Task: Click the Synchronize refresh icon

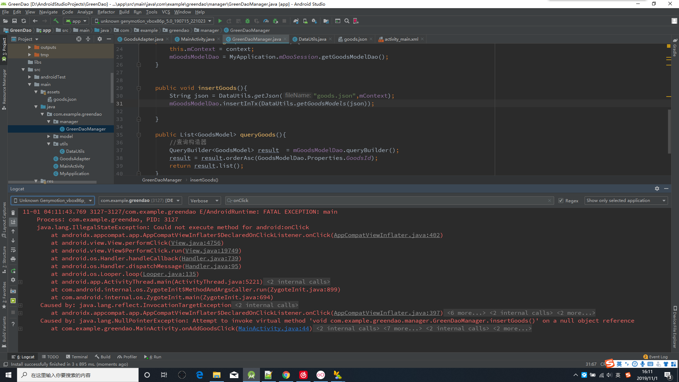Action: (x=24, y=21)
